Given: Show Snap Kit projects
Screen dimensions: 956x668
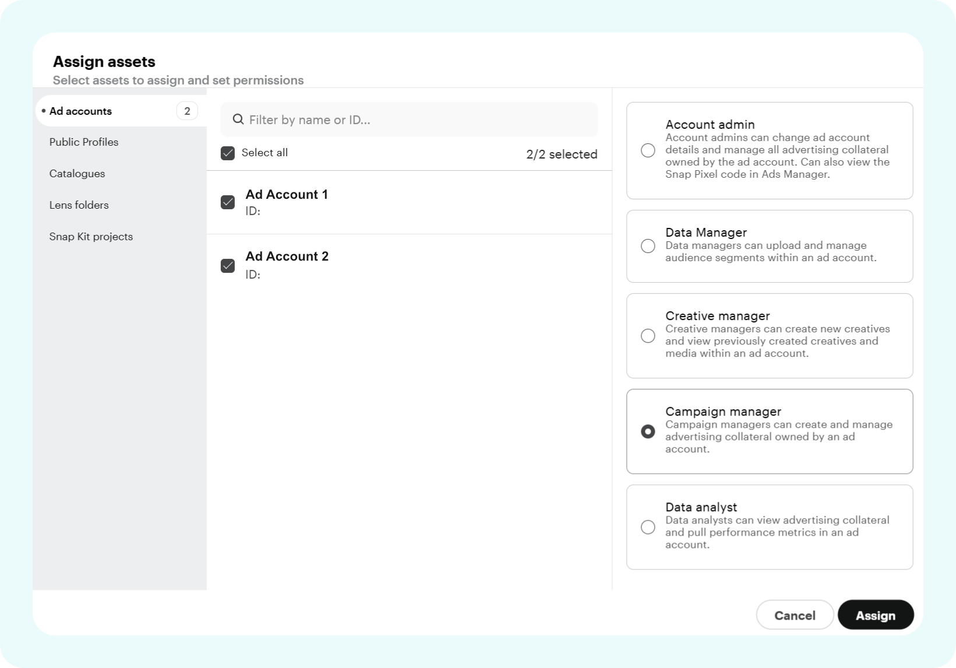Looking at the screenshot, I should (x=91, y=237).
